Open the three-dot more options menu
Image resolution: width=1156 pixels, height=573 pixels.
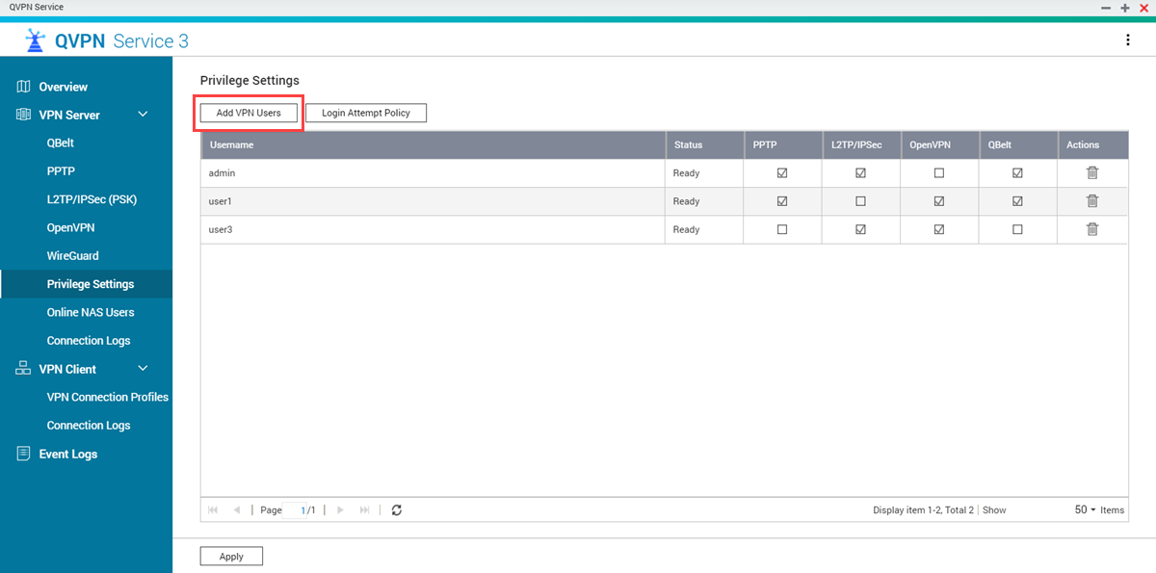coord(1128,39)
